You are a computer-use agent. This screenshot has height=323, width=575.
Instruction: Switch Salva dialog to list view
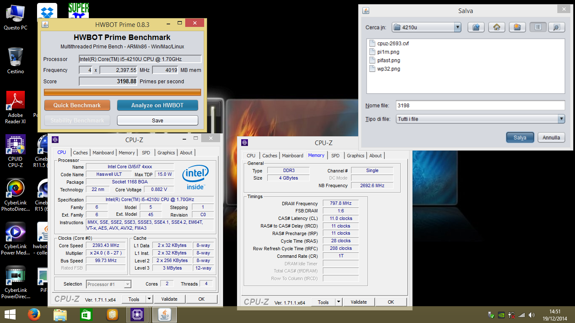click(538, 27)
